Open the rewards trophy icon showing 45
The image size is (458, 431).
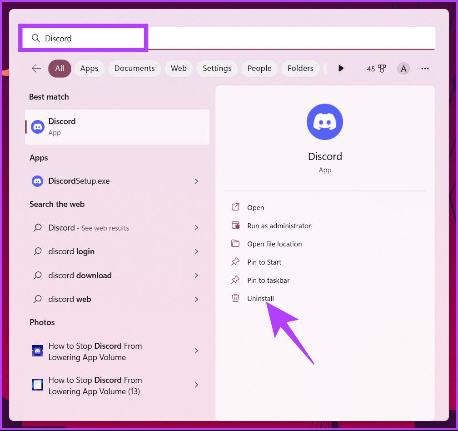coord(376,69)
